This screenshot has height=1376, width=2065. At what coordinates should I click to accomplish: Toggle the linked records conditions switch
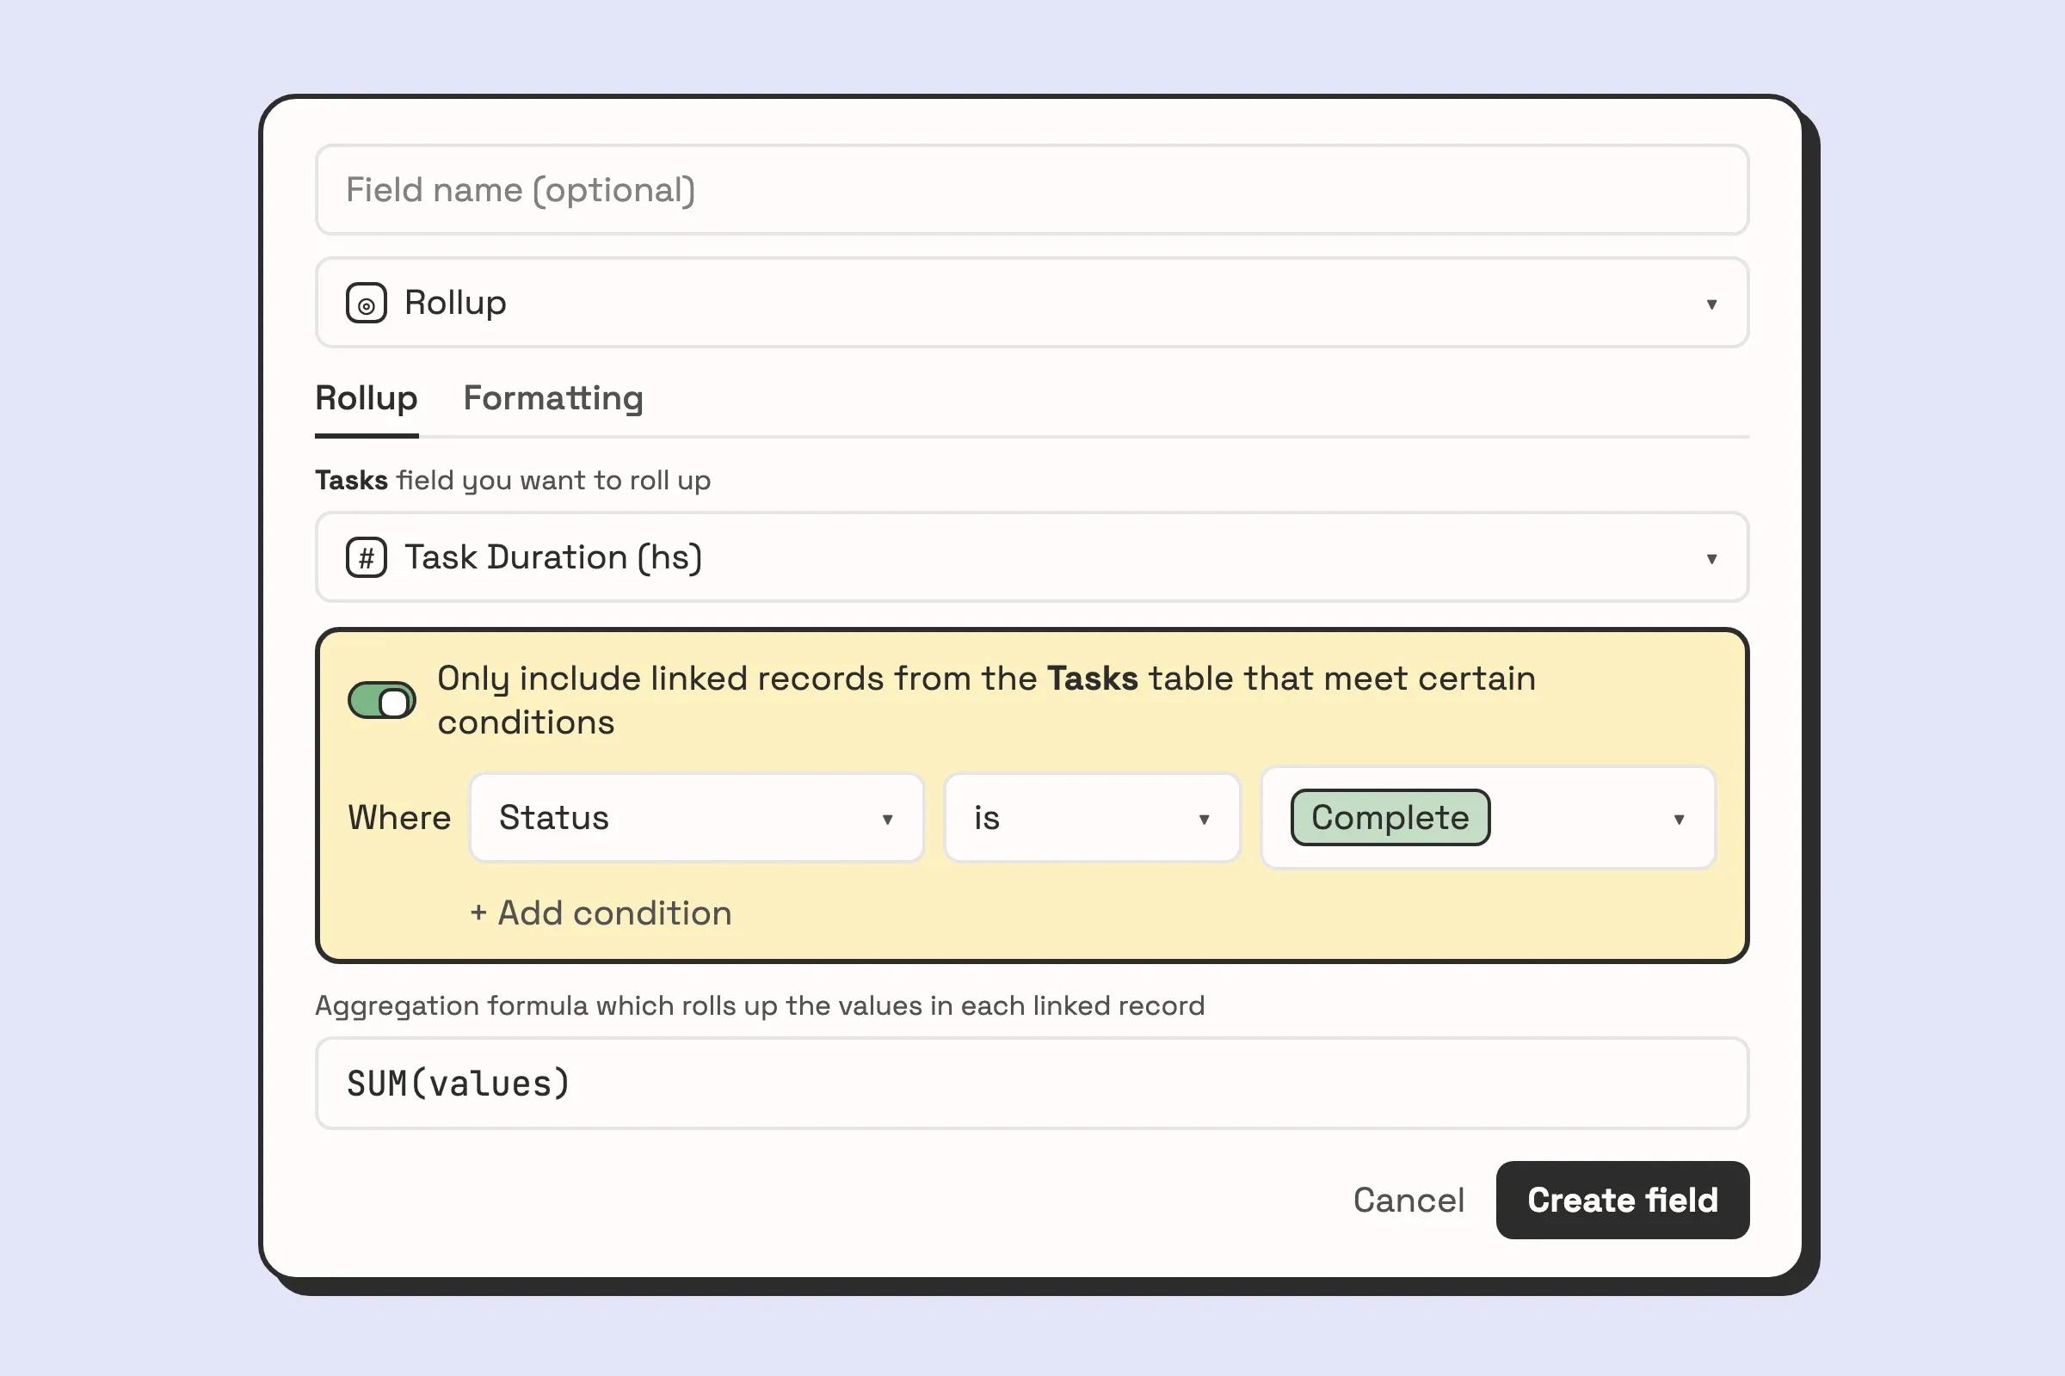click(381, 700)
